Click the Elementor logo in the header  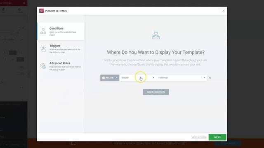pos(41,11)
